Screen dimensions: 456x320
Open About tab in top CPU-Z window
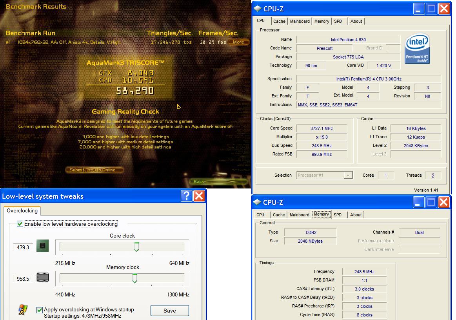356,21
